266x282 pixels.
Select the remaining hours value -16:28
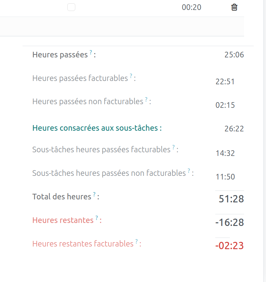(x=230, y=223)
